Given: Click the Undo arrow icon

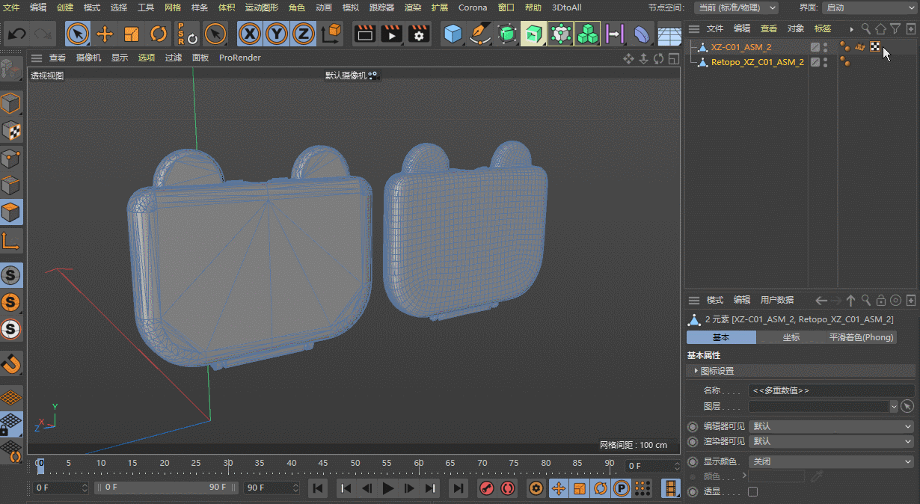Looking at the screenshot, I should click(17, 34).
